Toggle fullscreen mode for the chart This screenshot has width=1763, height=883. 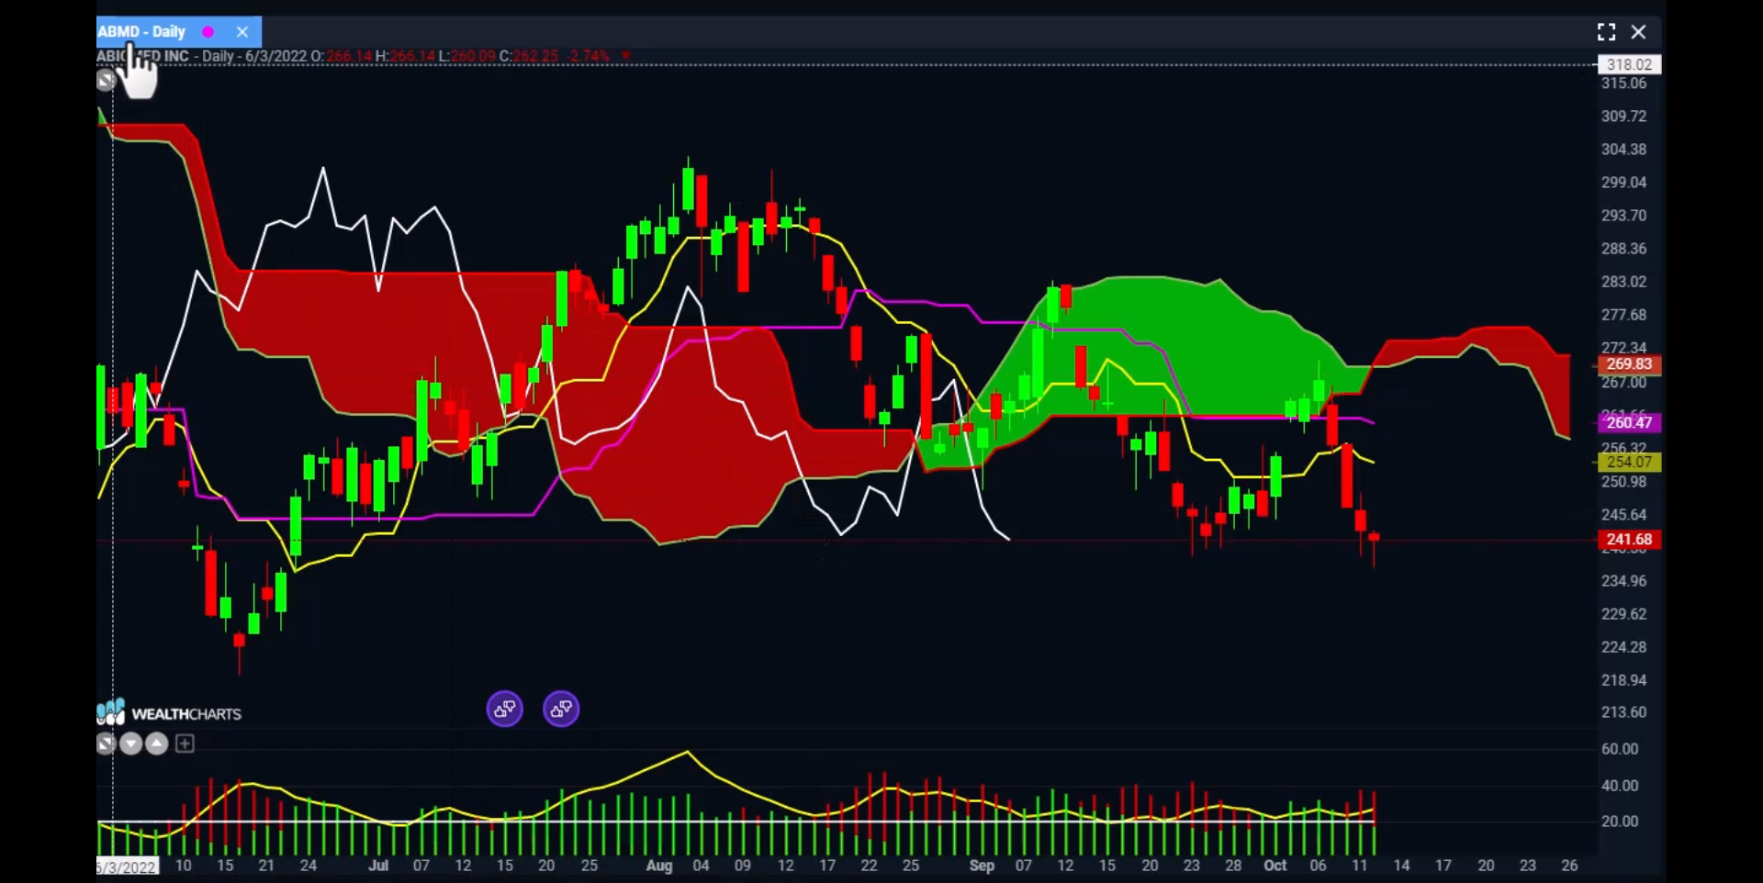(1606, 32)
